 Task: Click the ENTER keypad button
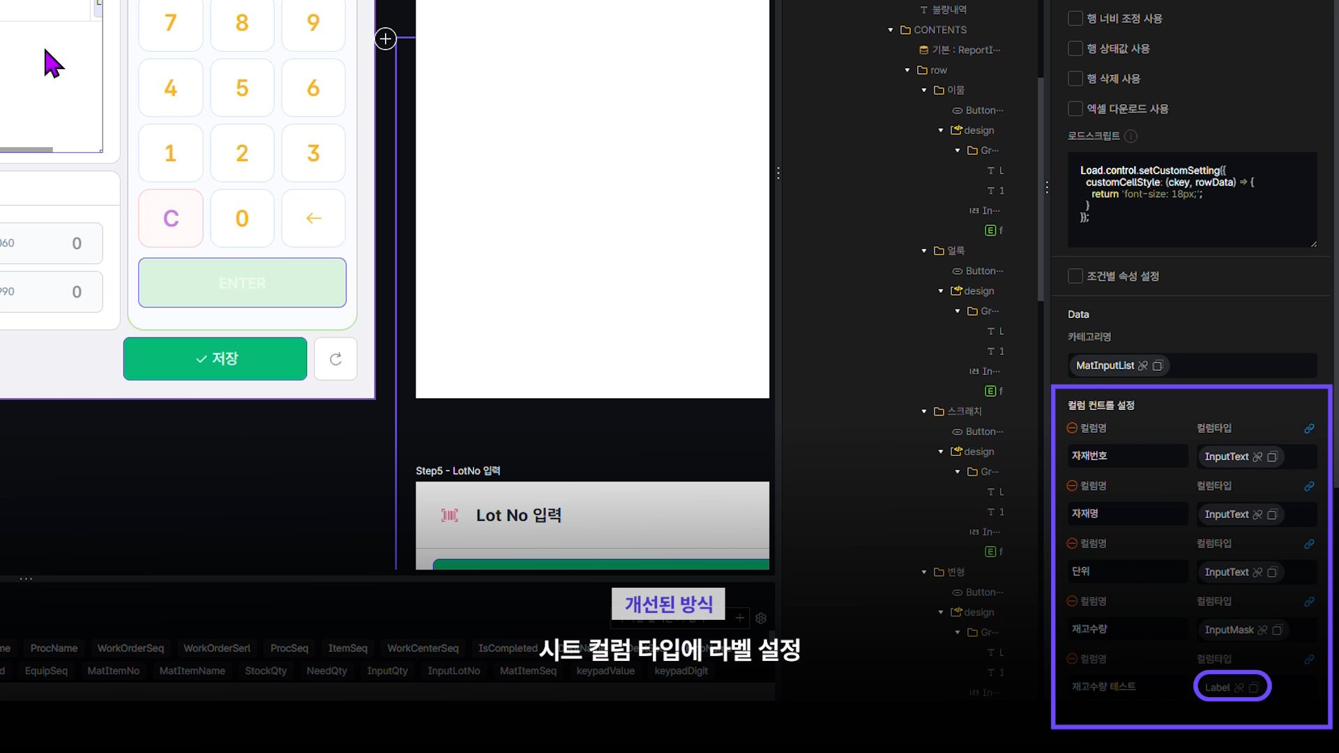click(x=242, y=283)
